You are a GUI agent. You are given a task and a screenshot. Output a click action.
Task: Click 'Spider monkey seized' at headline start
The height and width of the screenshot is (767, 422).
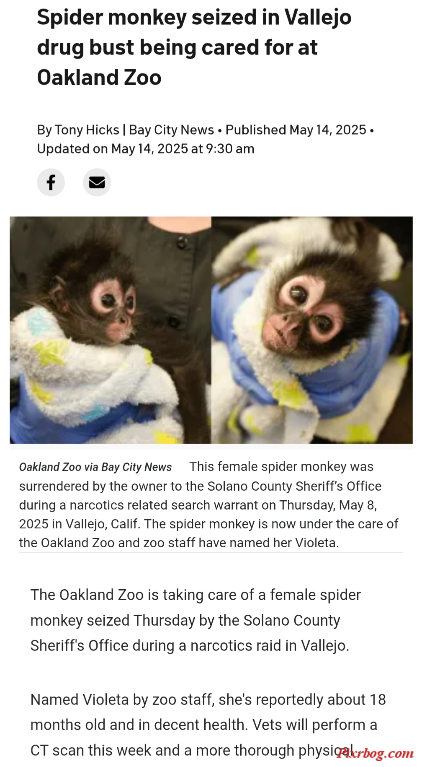147,18
